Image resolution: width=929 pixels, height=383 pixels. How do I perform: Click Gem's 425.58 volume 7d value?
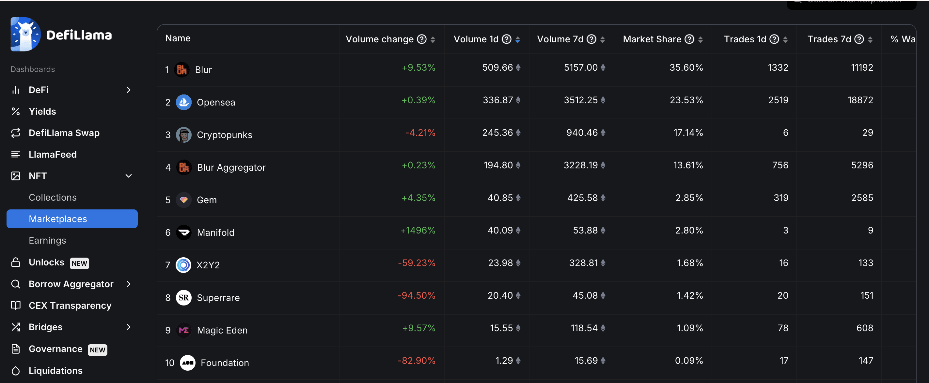coord(582,198)
